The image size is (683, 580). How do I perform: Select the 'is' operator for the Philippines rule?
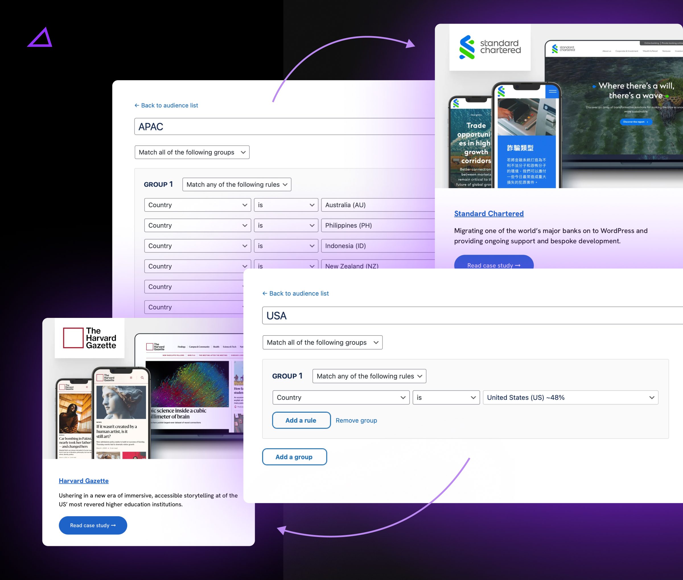(x=286, y=225)
